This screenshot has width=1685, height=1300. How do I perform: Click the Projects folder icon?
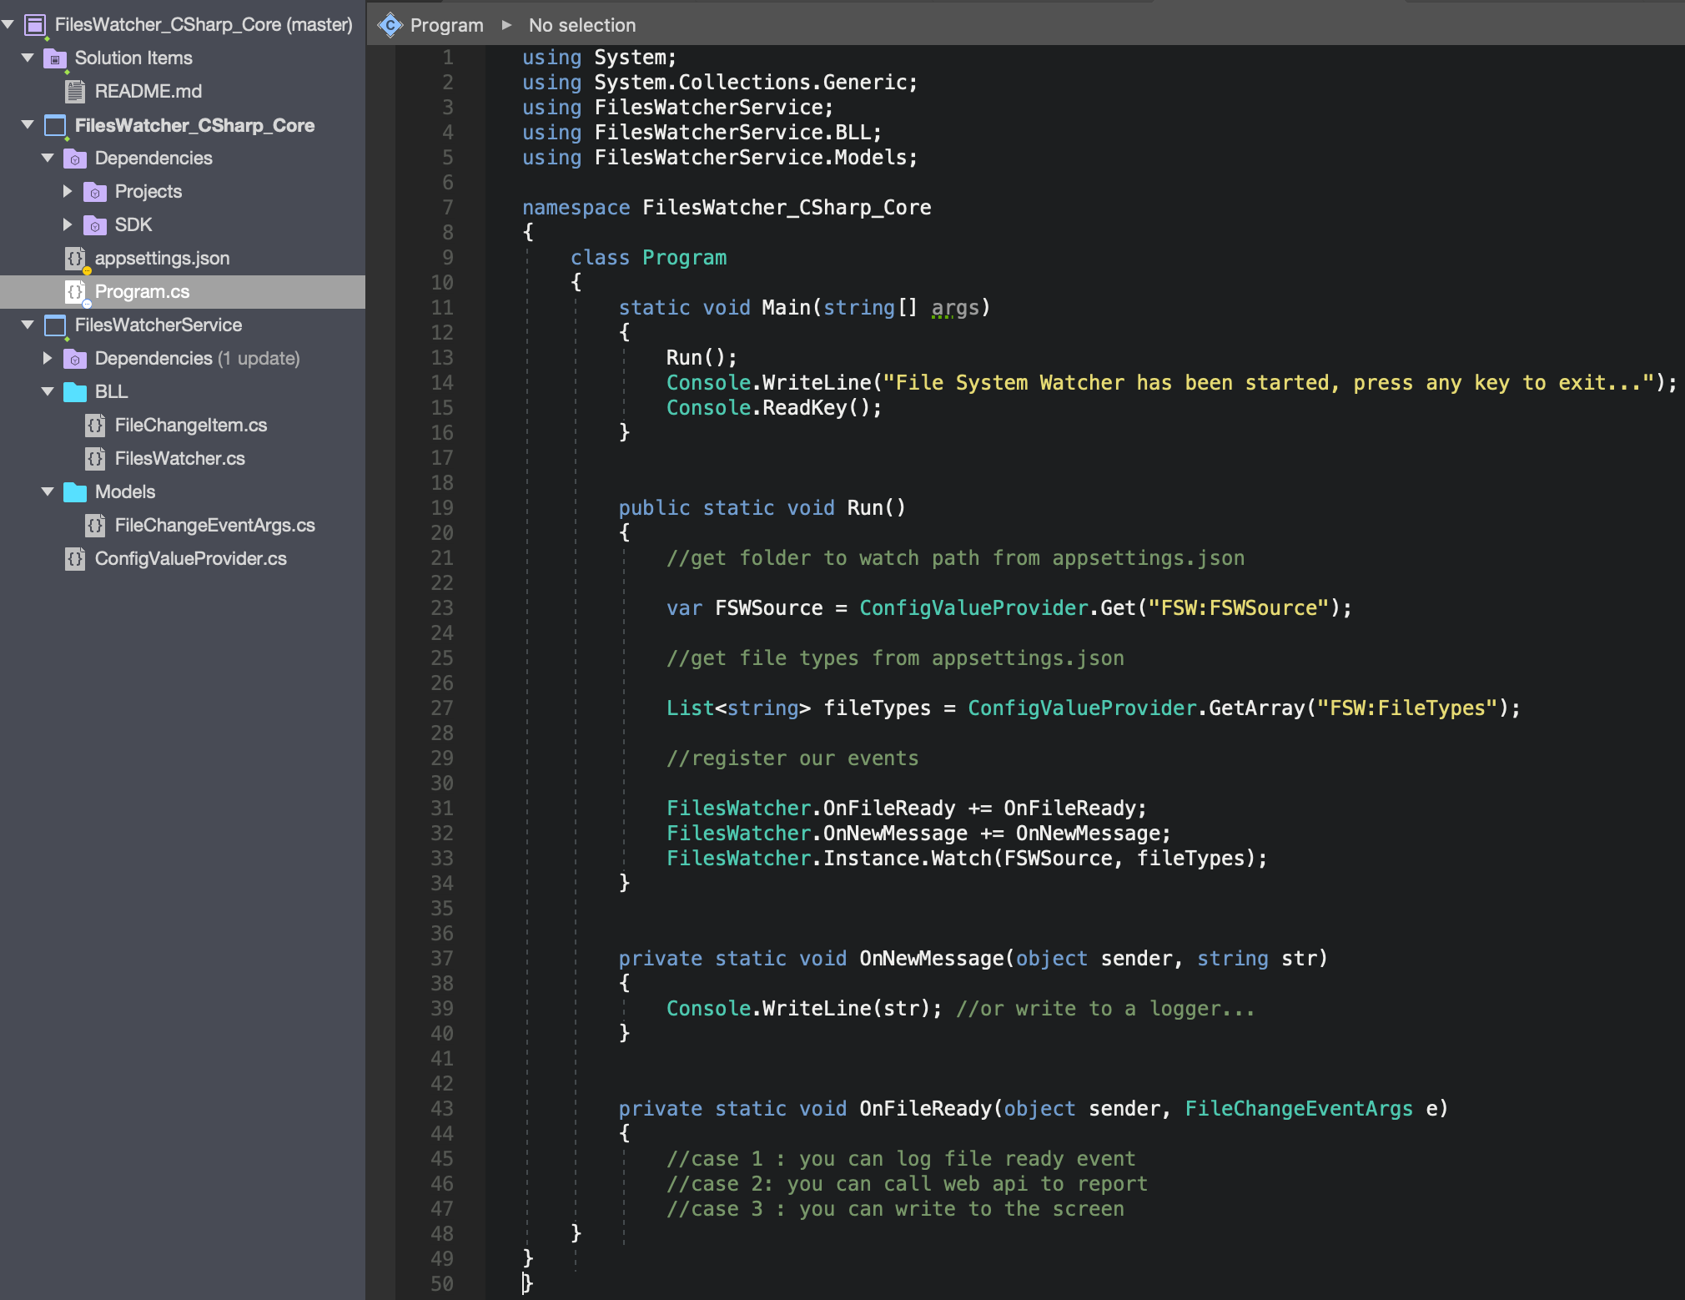click(95, 192)
